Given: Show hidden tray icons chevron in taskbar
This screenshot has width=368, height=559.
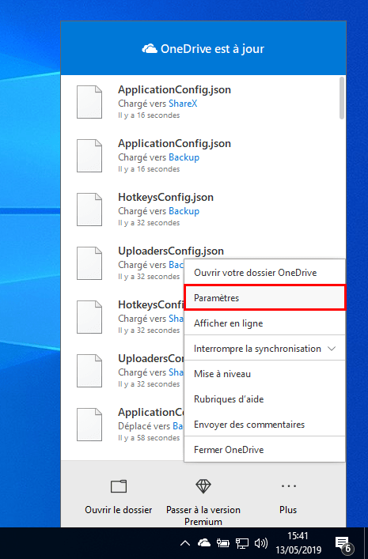Looking at the screenshot, I should pyautogui.click(x=185, y=543).
